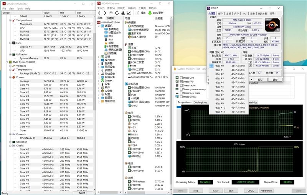Open the 工具(T) menu in AIDA64
Viewport: 307px width, 195px height.
pos(142,8)
